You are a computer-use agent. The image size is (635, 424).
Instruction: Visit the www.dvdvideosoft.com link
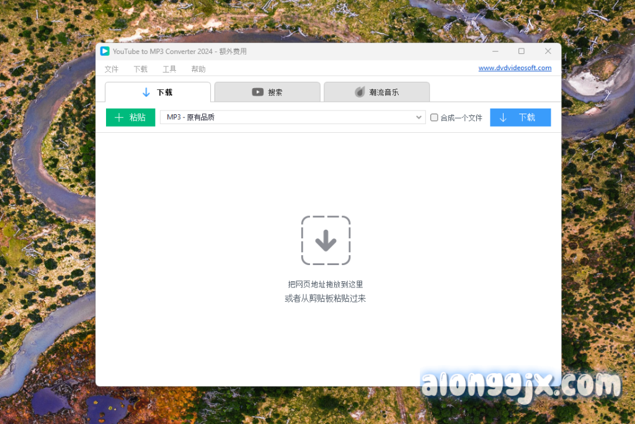pos(515,68)
